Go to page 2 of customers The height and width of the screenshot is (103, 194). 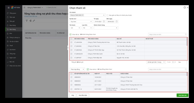pyautogui.click(x=175, y=62)
